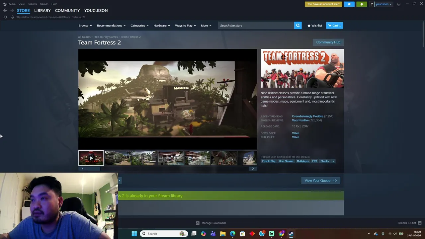
Task: Select the Free to Play tag
Action: [269, 161]
